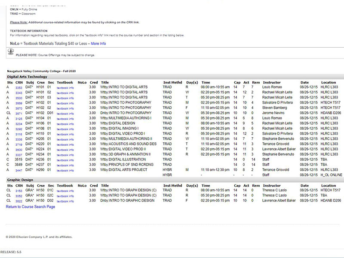Click the information icon beside PLEASE NOTE
This screenshot has height=258, width=344.
click(x=11, y=52)
